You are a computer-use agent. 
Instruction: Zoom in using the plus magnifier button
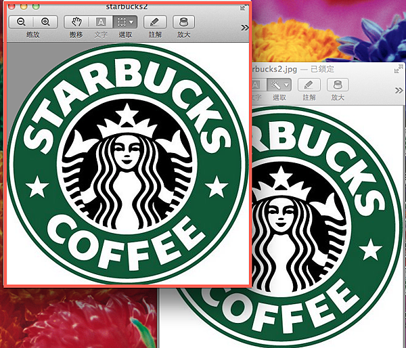point(45,22)
